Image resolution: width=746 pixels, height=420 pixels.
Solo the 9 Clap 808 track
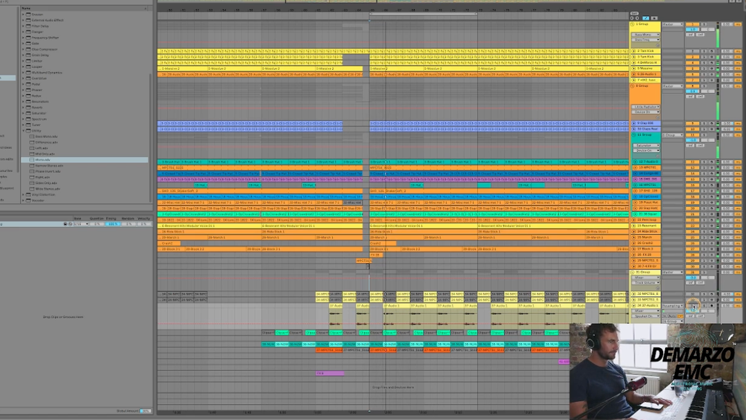click(704, 123)
